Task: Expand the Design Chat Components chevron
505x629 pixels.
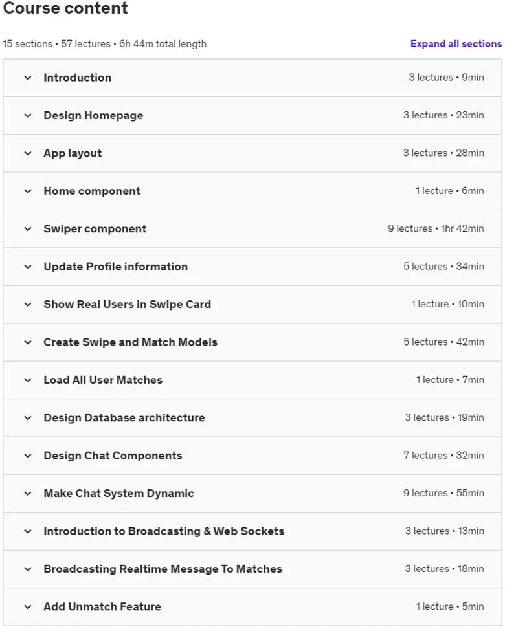Action: coord(28,456)
